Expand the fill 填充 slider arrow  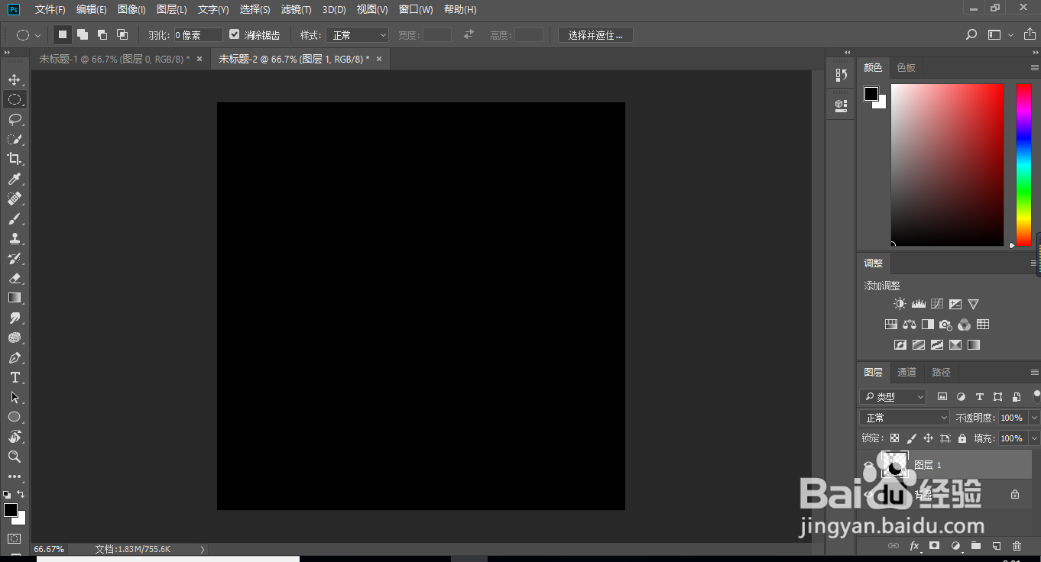[1035, 438]
